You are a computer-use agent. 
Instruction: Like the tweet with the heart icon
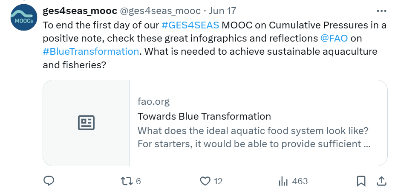205,181
